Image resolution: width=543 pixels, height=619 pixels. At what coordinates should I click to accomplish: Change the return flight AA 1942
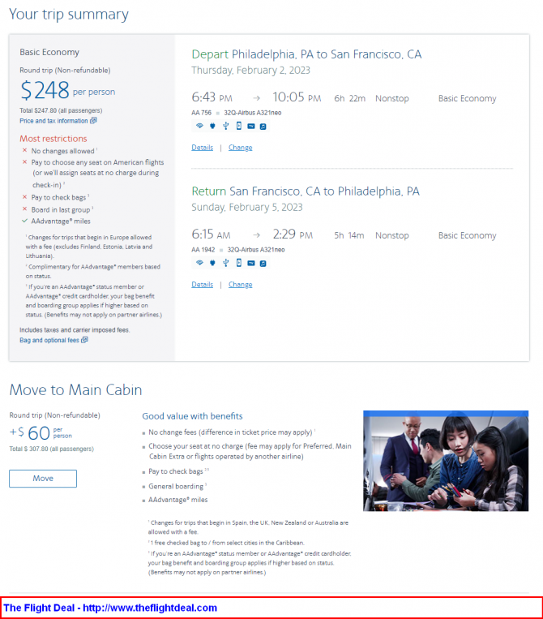[240, 284]
